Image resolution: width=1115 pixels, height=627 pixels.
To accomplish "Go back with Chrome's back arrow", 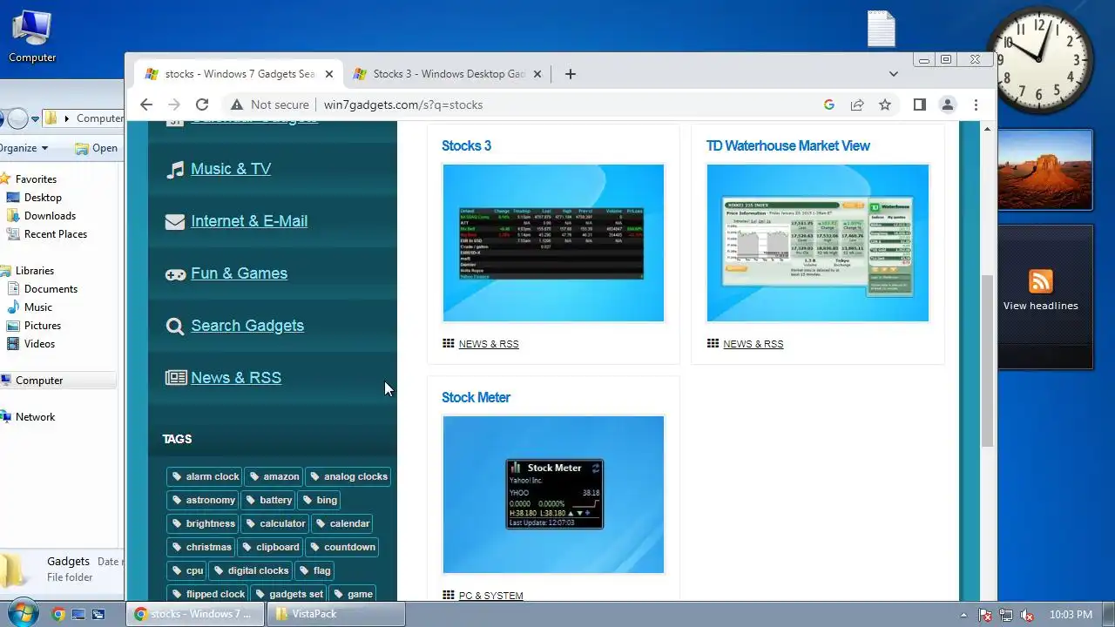I will pos(146,104).
